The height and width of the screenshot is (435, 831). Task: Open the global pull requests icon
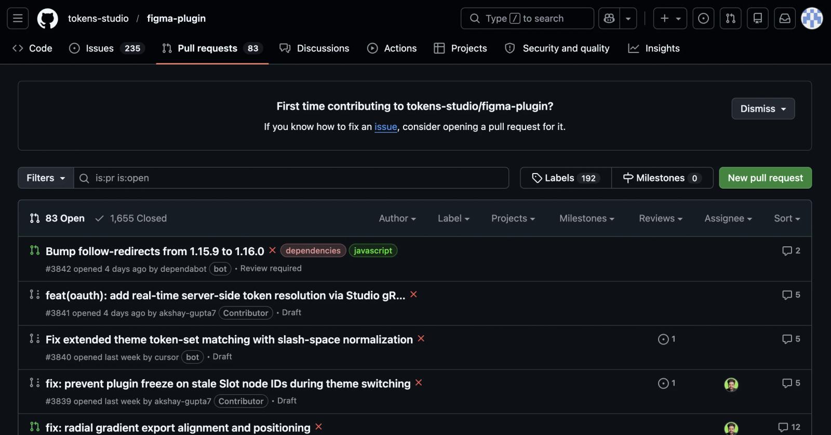[731, 19]
